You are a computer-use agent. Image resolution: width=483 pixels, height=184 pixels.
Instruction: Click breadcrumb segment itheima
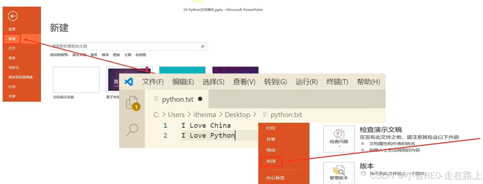pyautogui.click(x=205, y=115)
